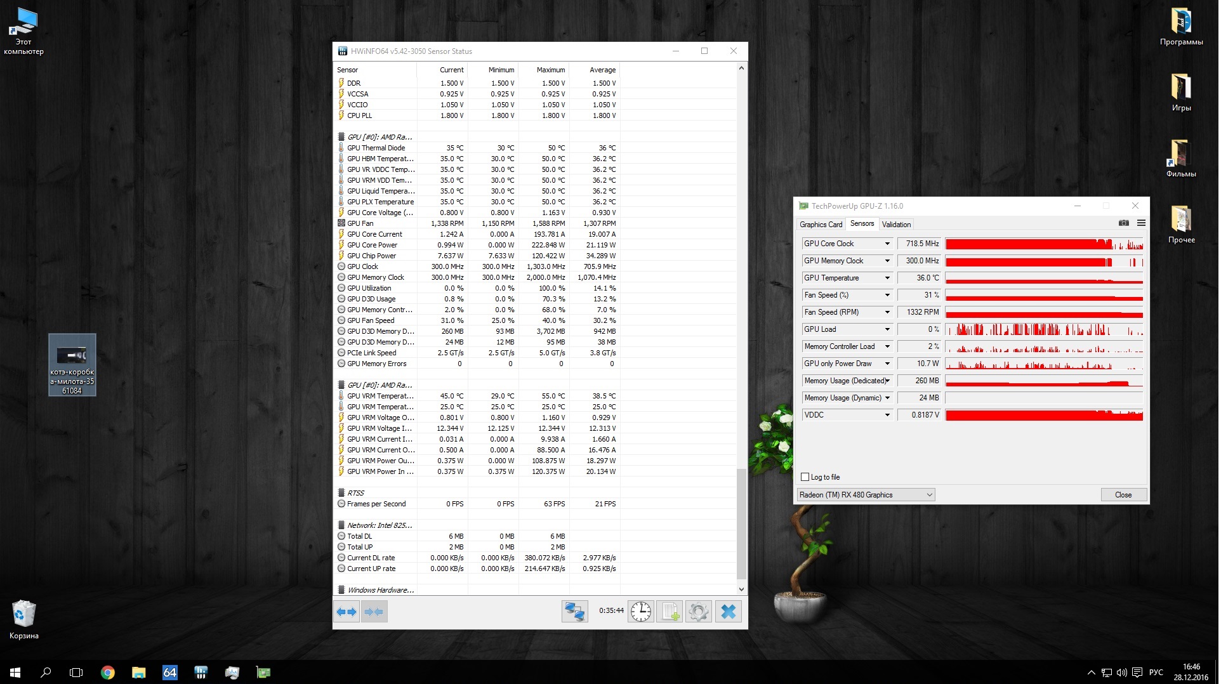Open the VDDC sensor dropdown
This screenshot has height=684, width=1221.
point(888,416)
